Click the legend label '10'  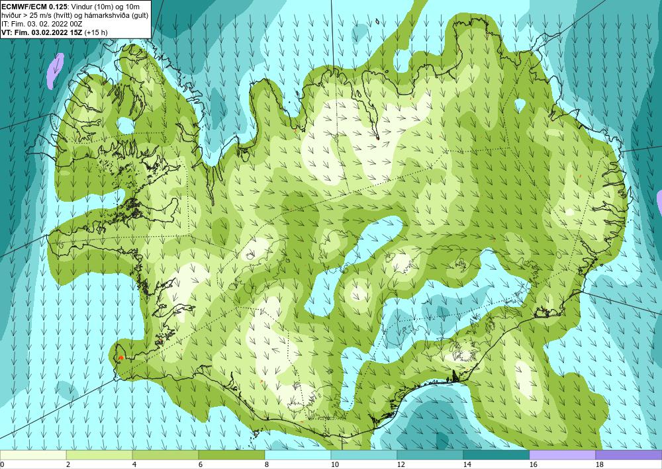pyautogui.click(x=334, y=465)
